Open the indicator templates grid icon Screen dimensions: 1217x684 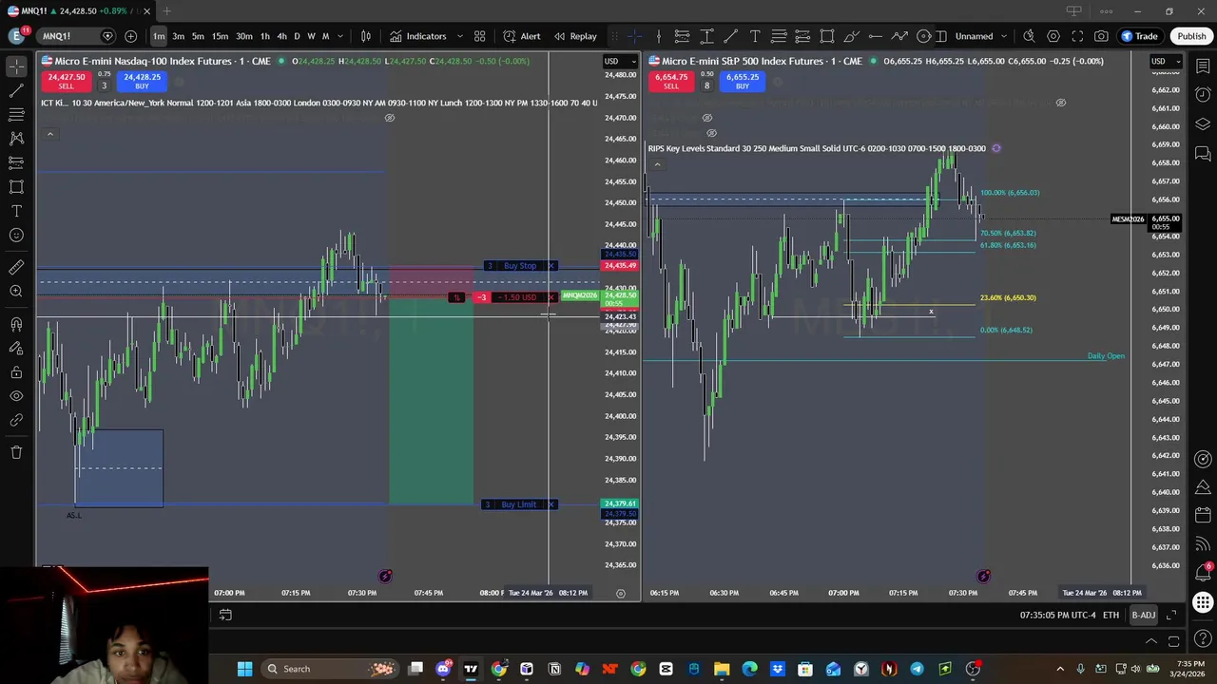pyautogui.click(x=480, y=36)
